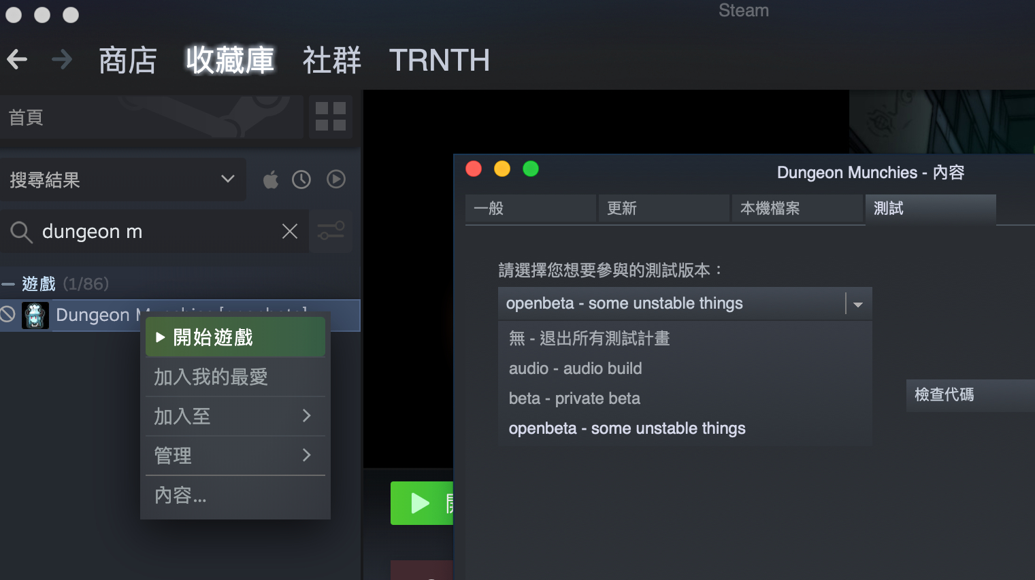Select openbeta option in the dropdown list
This screenshot has width=1035, height=580.
pyautogui.click(x=685, y=428)
